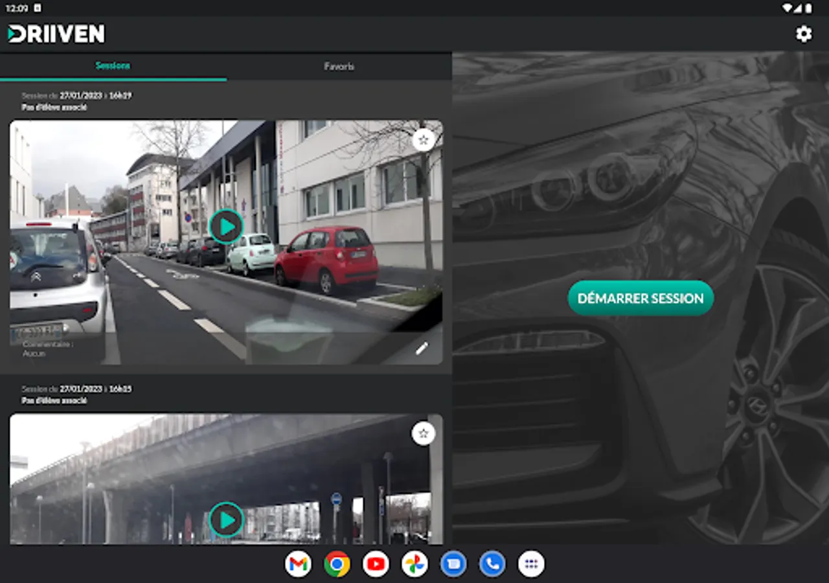Open the Messages app in the dock
The height and width of the screenshot is (583, 829).
click(x=453, y=564)
